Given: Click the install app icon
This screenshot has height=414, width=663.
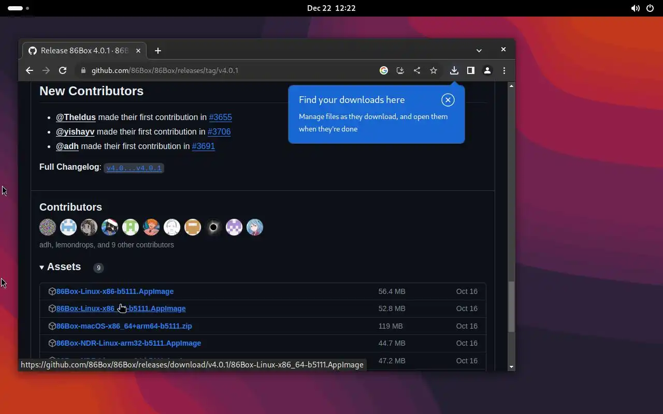Looking at the screenshot, I should click(x=400, y=70).
